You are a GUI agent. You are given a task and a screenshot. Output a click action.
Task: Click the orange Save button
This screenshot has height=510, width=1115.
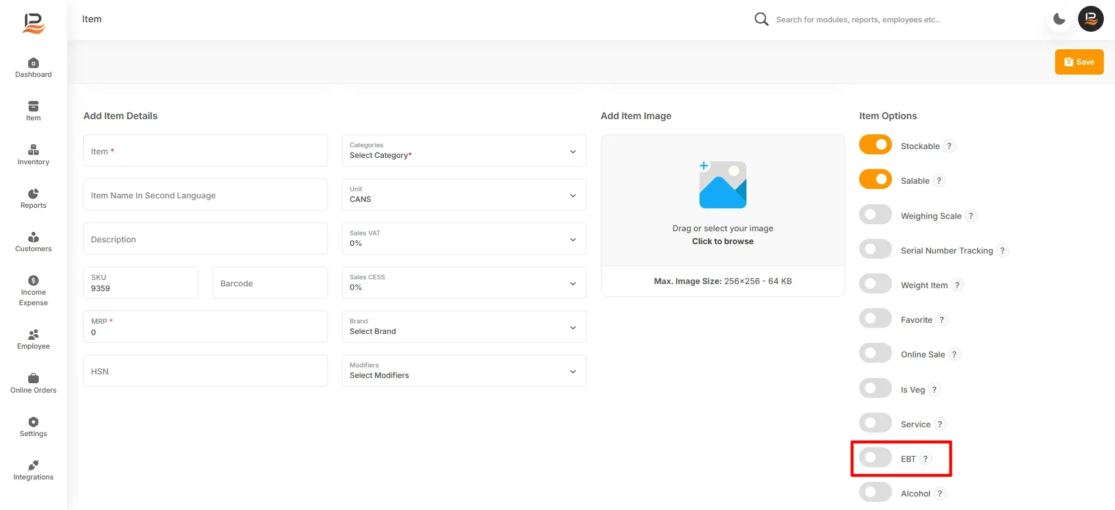pos(1079,62)
